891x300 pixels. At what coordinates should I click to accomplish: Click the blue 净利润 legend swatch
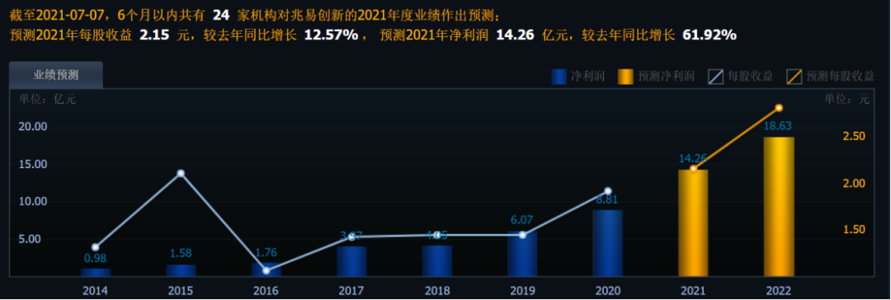(x=559, y=77)
